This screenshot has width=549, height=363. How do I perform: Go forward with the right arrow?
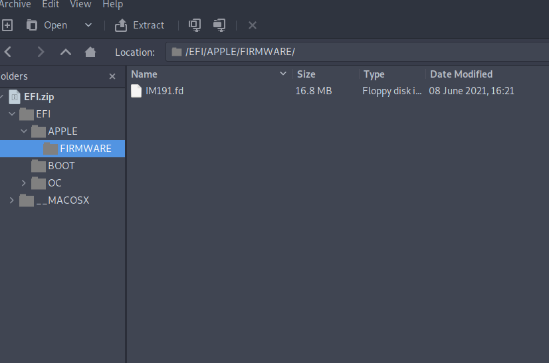click(41, 52)
